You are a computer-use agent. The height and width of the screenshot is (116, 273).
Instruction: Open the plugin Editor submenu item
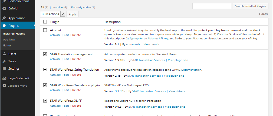7,46
